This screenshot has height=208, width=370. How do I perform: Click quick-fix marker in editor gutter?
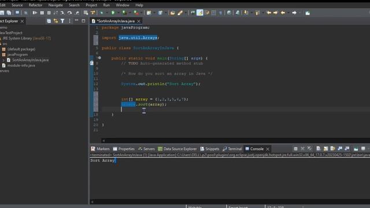[x=91, y=63]
